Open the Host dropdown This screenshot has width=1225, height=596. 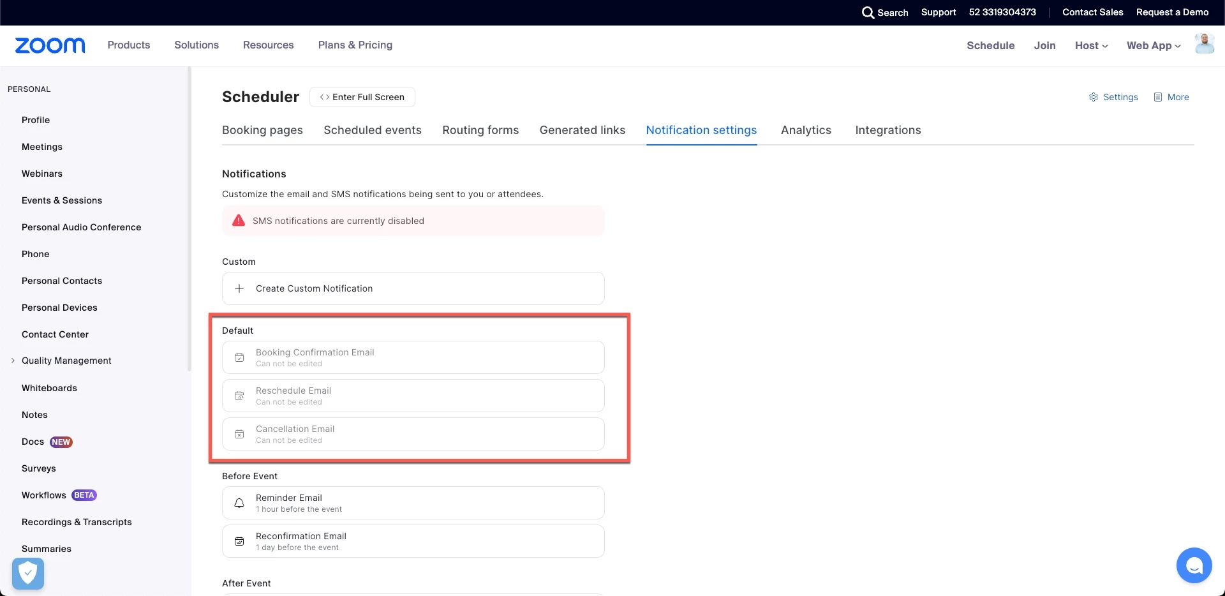(x=1091, y=45)
